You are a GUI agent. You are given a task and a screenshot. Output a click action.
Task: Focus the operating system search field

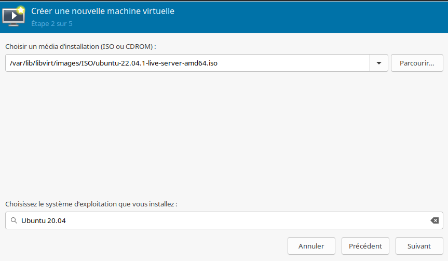[224, 220]
